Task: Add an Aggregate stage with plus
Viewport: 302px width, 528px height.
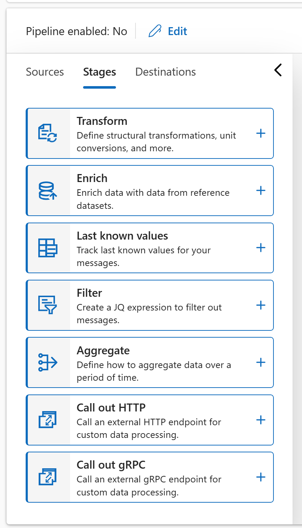Action: click(261, 362)
